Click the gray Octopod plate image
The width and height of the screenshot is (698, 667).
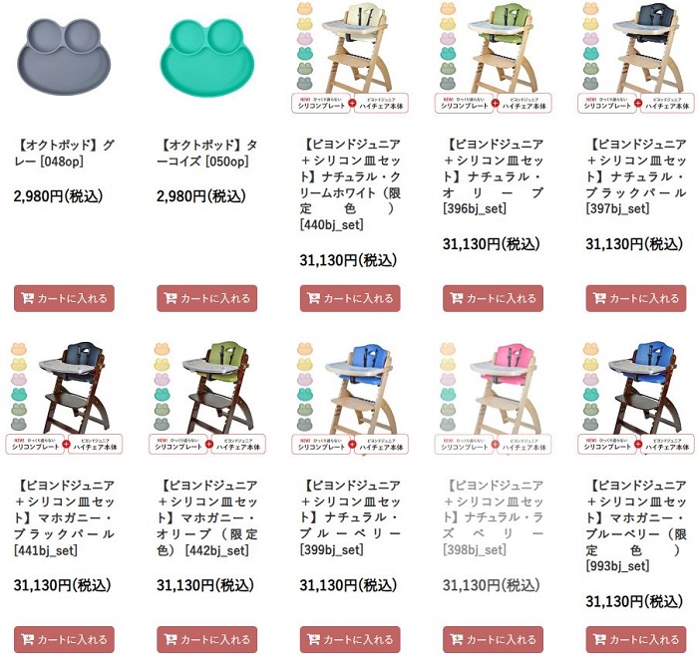64,57
